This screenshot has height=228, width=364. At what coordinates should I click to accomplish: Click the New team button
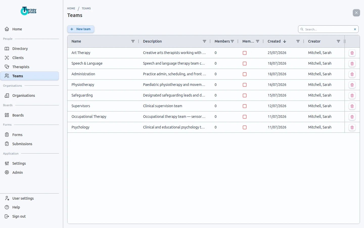(81, 29)
